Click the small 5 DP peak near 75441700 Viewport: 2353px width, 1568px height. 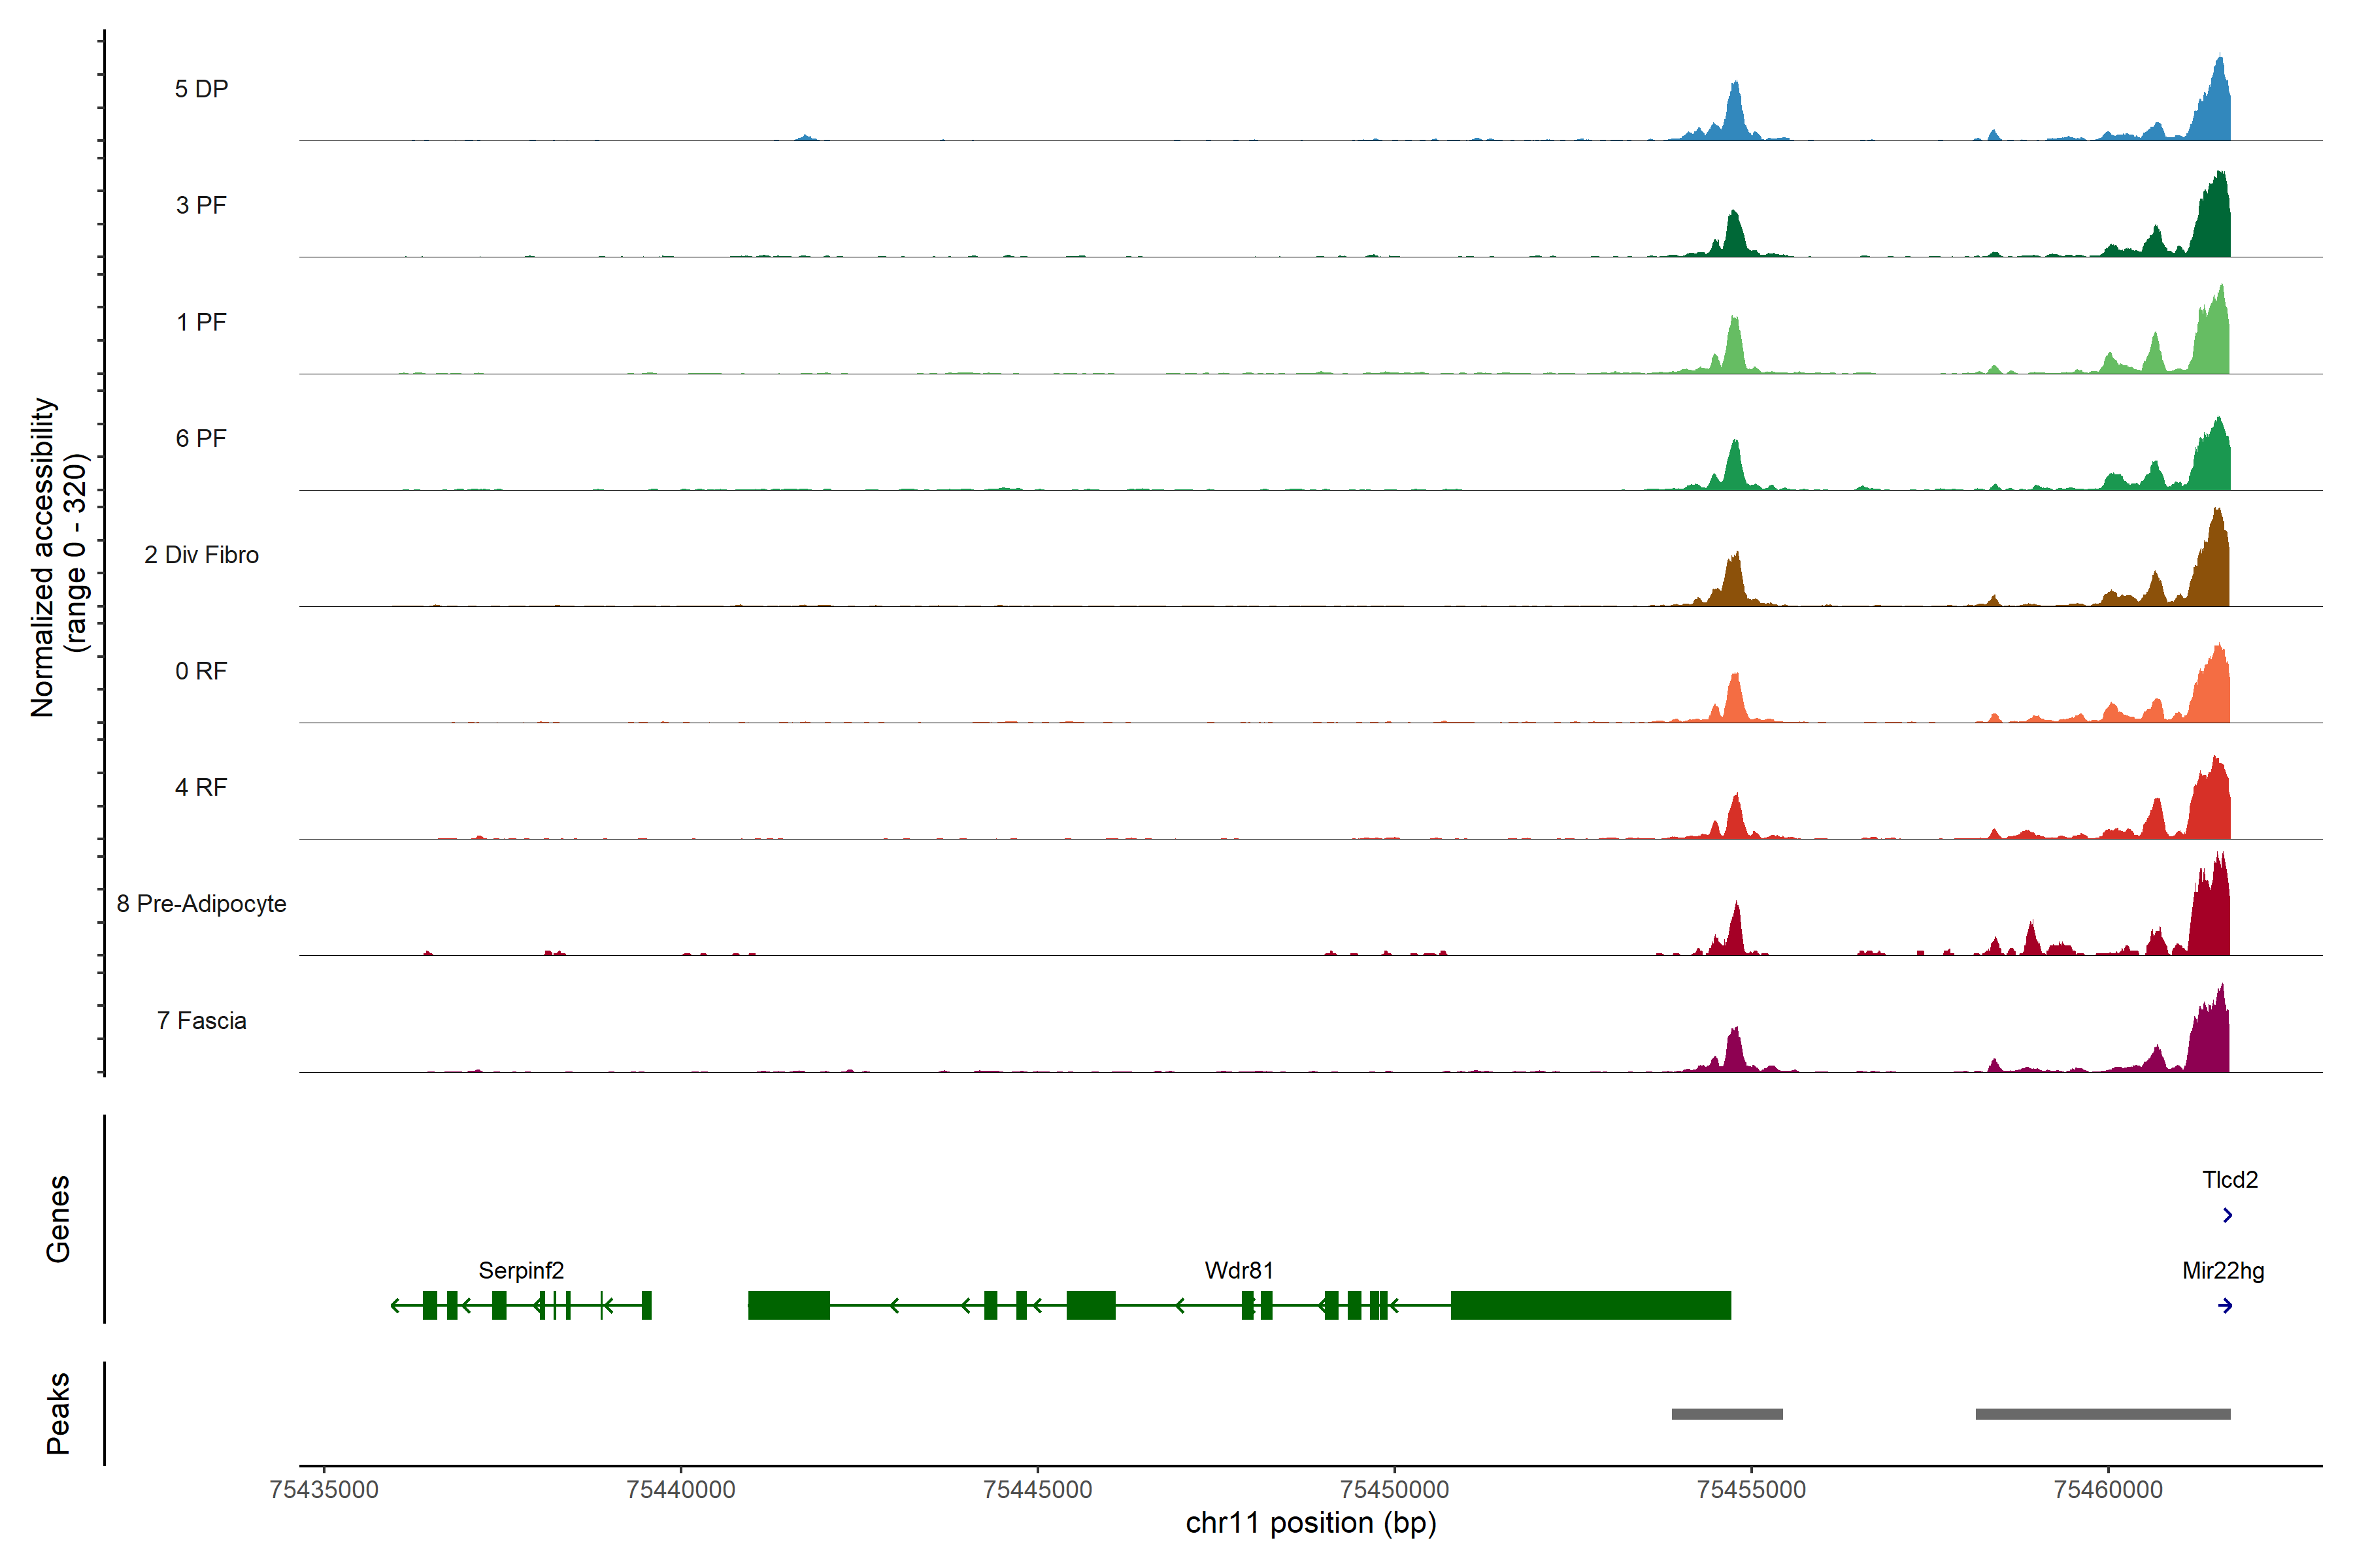pyautogui.click(x=805, y=137)
